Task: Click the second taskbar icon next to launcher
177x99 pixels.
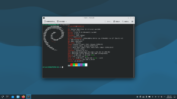Action: pos(8,97)
